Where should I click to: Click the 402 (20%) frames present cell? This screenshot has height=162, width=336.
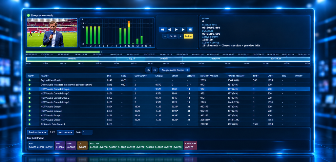point(233,124)
